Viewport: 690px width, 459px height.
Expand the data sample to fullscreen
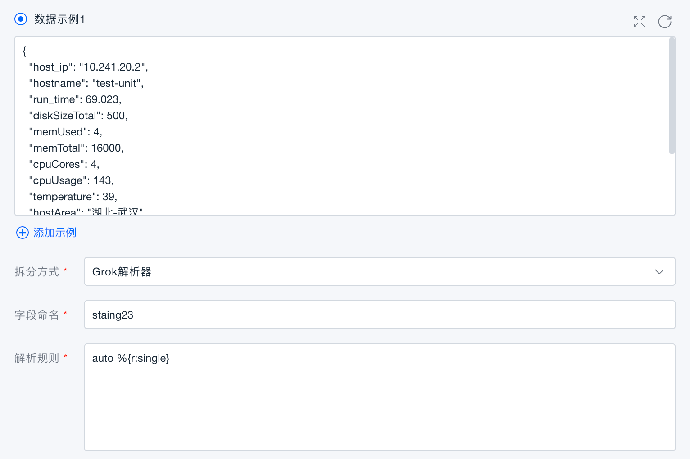click(639, 22)
